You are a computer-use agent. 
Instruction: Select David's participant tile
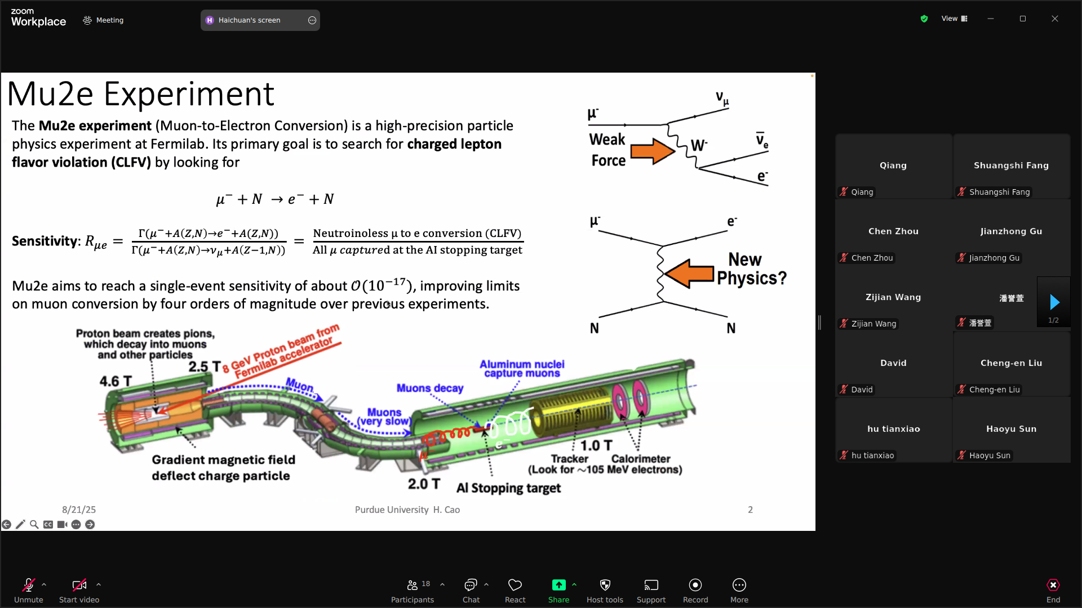(x=894, y=364)
